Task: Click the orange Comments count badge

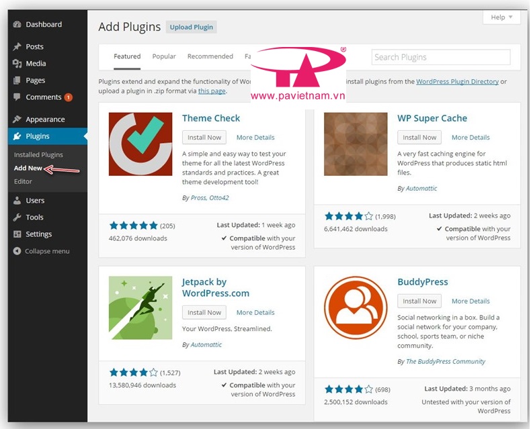Action: click(68, 97)
